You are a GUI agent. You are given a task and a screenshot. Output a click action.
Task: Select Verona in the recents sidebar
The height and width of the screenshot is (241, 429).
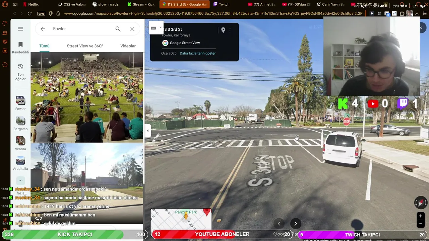tap(20, 143)
